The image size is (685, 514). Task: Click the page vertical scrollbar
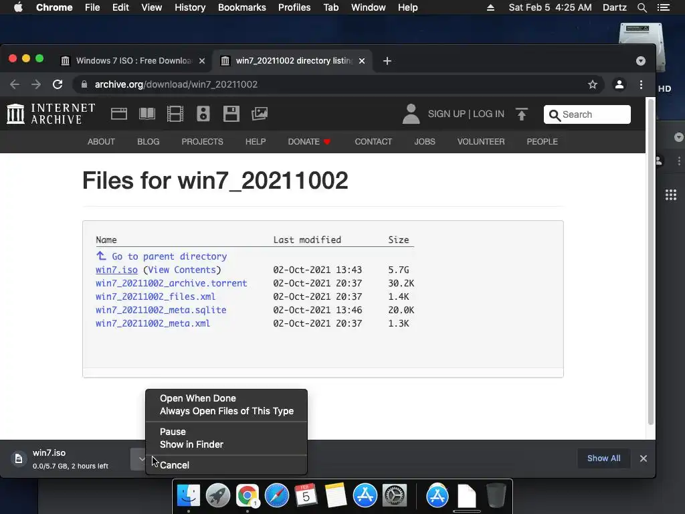point(650,262)
